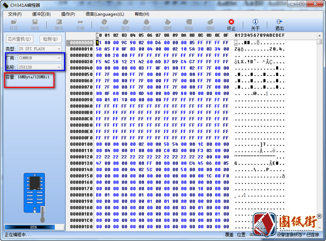The height and width of the screenshot is (241, 326).
Task: Click the Erase (擦除) toolbar icon
Action: [x=209, y=24]
